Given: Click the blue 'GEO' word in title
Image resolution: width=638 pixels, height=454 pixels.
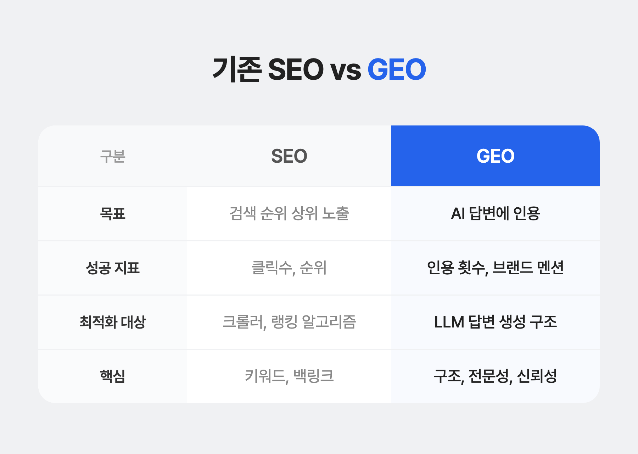Looking at the screenshot, I should pyautogui.click(x=397, y=69).
